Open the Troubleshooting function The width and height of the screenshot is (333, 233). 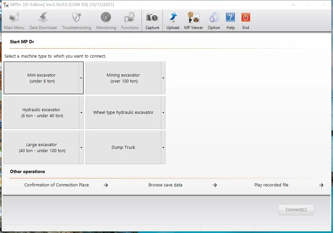[x=76, y=20]
